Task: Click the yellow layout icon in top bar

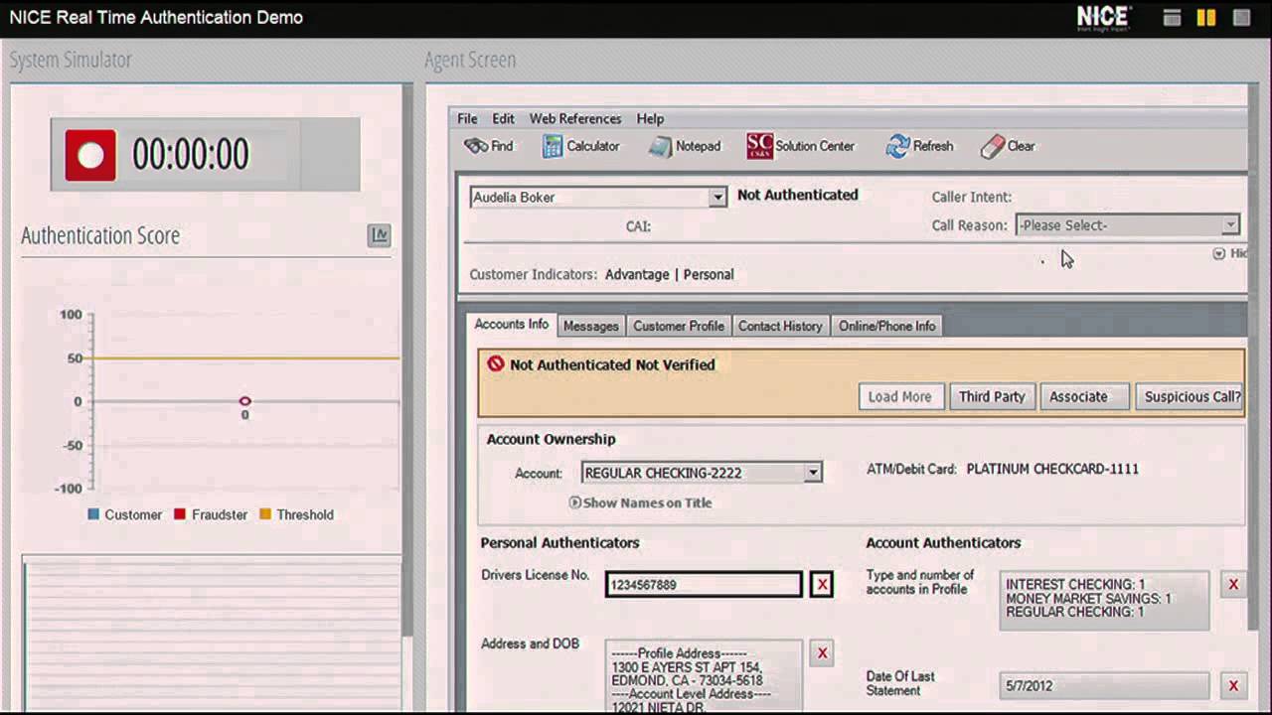Action: coord(1206,18)
